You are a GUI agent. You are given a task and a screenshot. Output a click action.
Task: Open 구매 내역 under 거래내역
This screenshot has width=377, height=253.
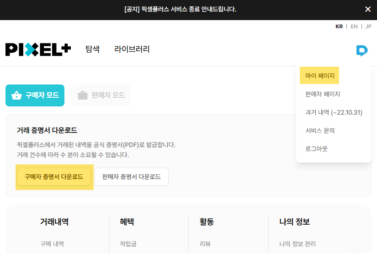pyautogui.click(x=52, y=244)
